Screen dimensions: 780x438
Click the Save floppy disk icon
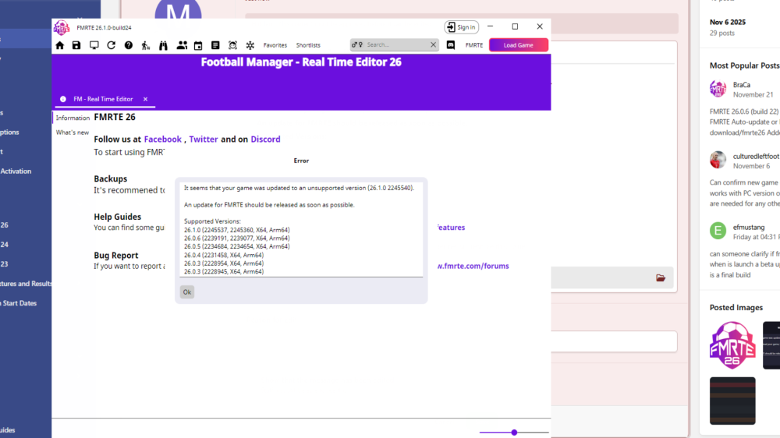[x=76, y=45]
